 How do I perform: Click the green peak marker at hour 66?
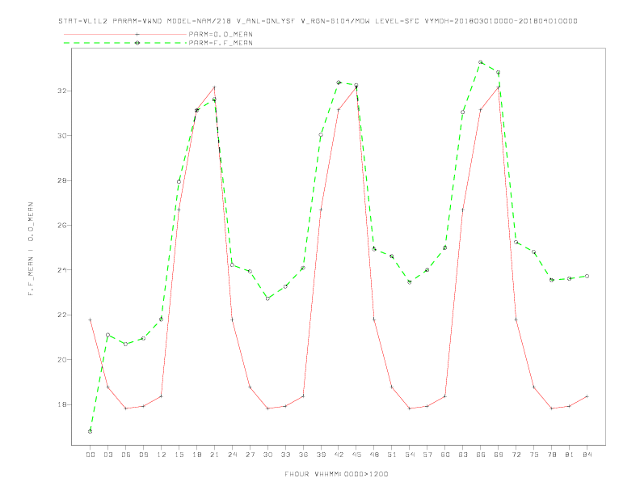[x=481, y=62]
